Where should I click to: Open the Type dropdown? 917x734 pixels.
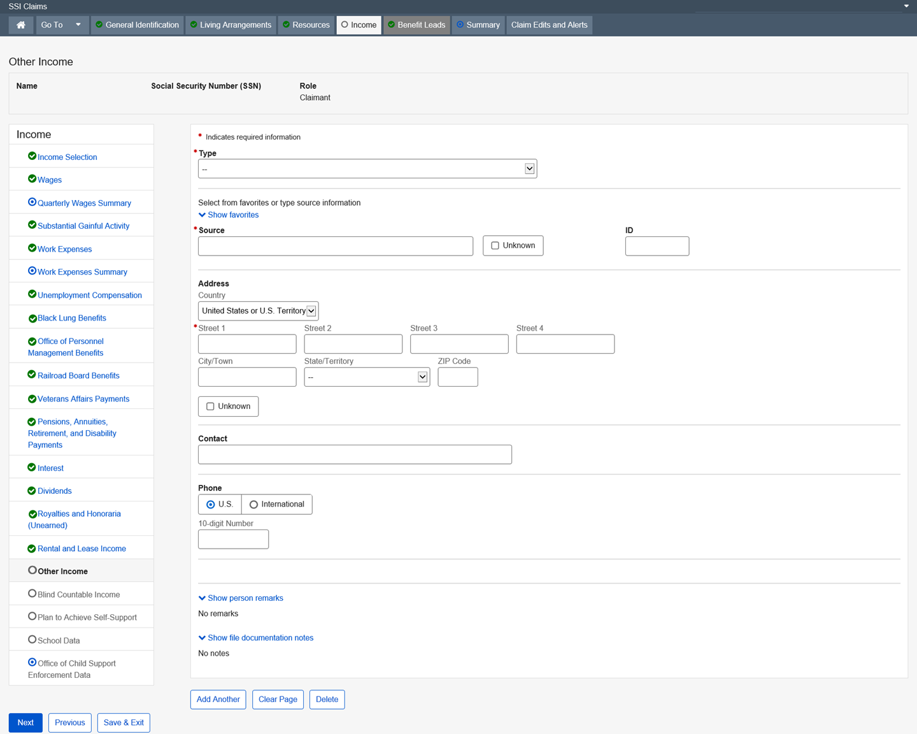pyautogui.click(x=367, y=169)
